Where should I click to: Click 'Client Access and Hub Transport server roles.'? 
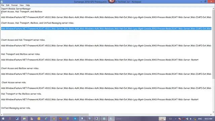23,40
